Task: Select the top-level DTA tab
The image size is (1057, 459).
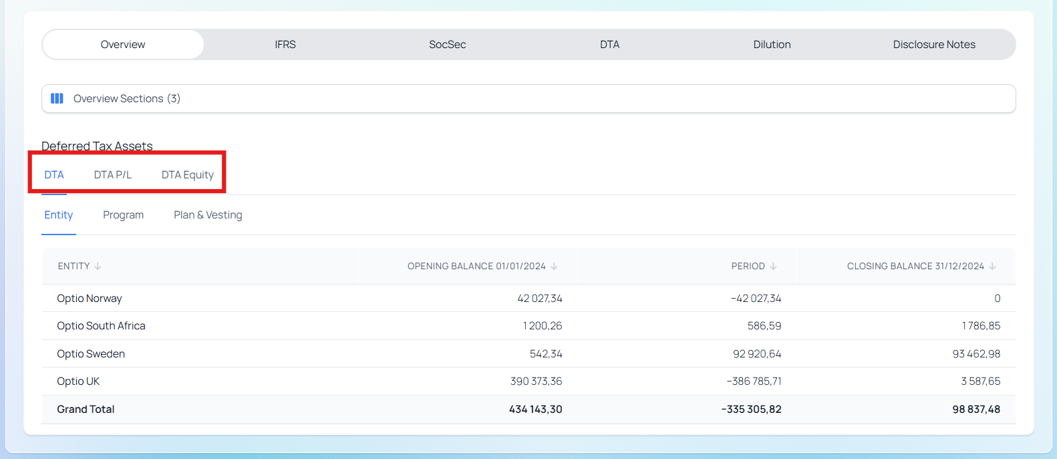Action: point(610,44)
